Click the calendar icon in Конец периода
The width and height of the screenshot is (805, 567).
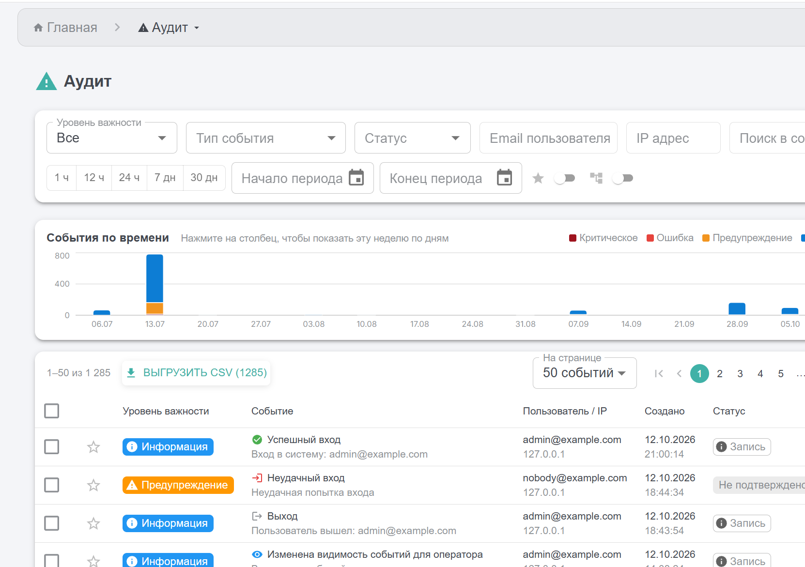point(505,178)
